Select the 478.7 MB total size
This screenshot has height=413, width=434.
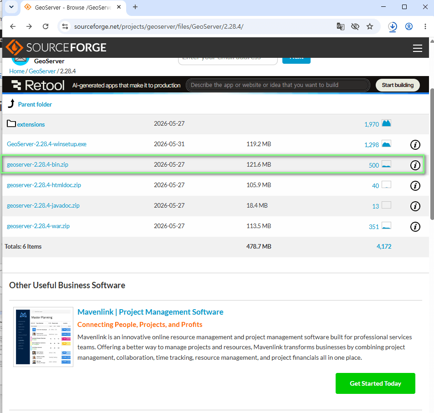pos(259,246)
